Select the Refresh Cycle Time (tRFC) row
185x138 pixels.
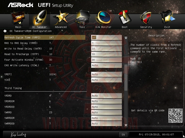(x=45, y=38)
